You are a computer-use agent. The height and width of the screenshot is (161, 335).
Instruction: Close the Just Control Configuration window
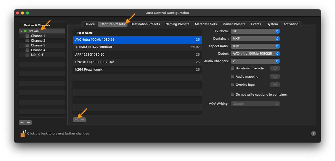coord(17,13)
